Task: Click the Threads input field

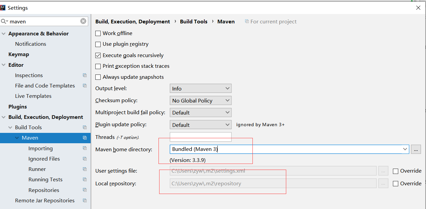Action: point(201,137)
